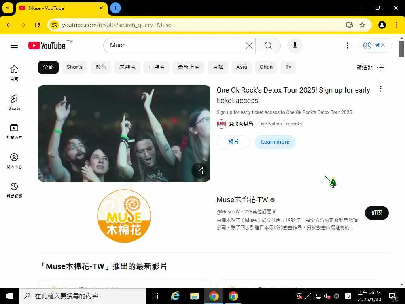Open the Muse木棉花 channel avatar
Image resolution: width=405 pixels, height=304 pixels.
pyautogui.click(x=124, y=216)
